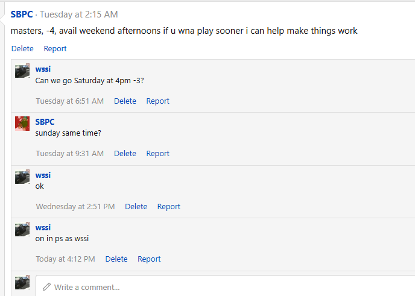Click wssi's avatar on 'on in ps' comment
The height and width of the screenshot is (296, 415).
[x=22, y=228]
